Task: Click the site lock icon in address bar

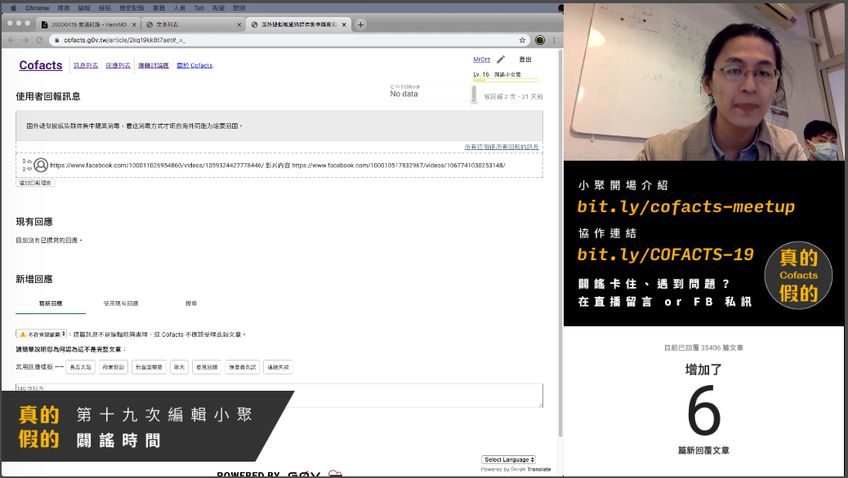Action: pos(57,40)
